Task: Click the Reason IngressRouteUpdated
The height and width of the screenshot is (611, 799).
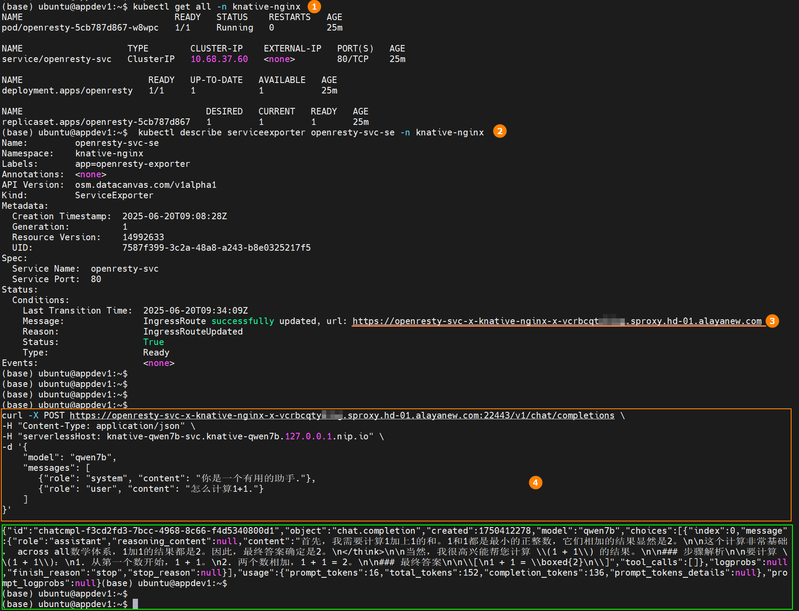Action: tap(193, 331)
